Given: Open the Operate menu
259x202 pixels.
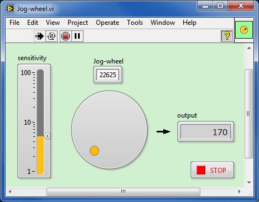Looking at the screenshot, I should [x=107, y=23].
